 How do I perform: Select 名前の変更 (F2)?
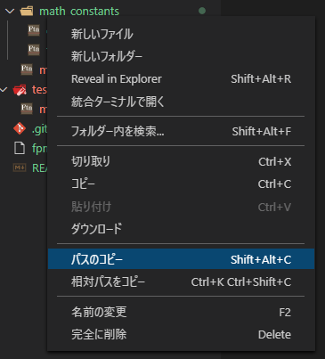(x=181, y=312)
